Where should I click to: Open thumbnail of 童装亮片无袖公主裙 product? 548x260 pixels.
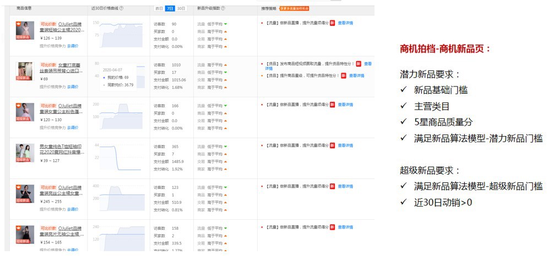pos(25,235)
